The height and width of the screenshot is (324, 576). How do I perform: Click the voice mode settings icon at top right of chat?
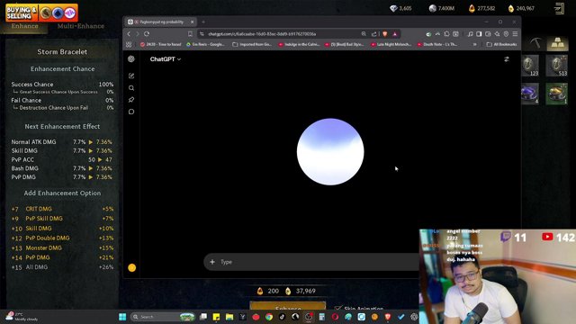tap(507, 59)
